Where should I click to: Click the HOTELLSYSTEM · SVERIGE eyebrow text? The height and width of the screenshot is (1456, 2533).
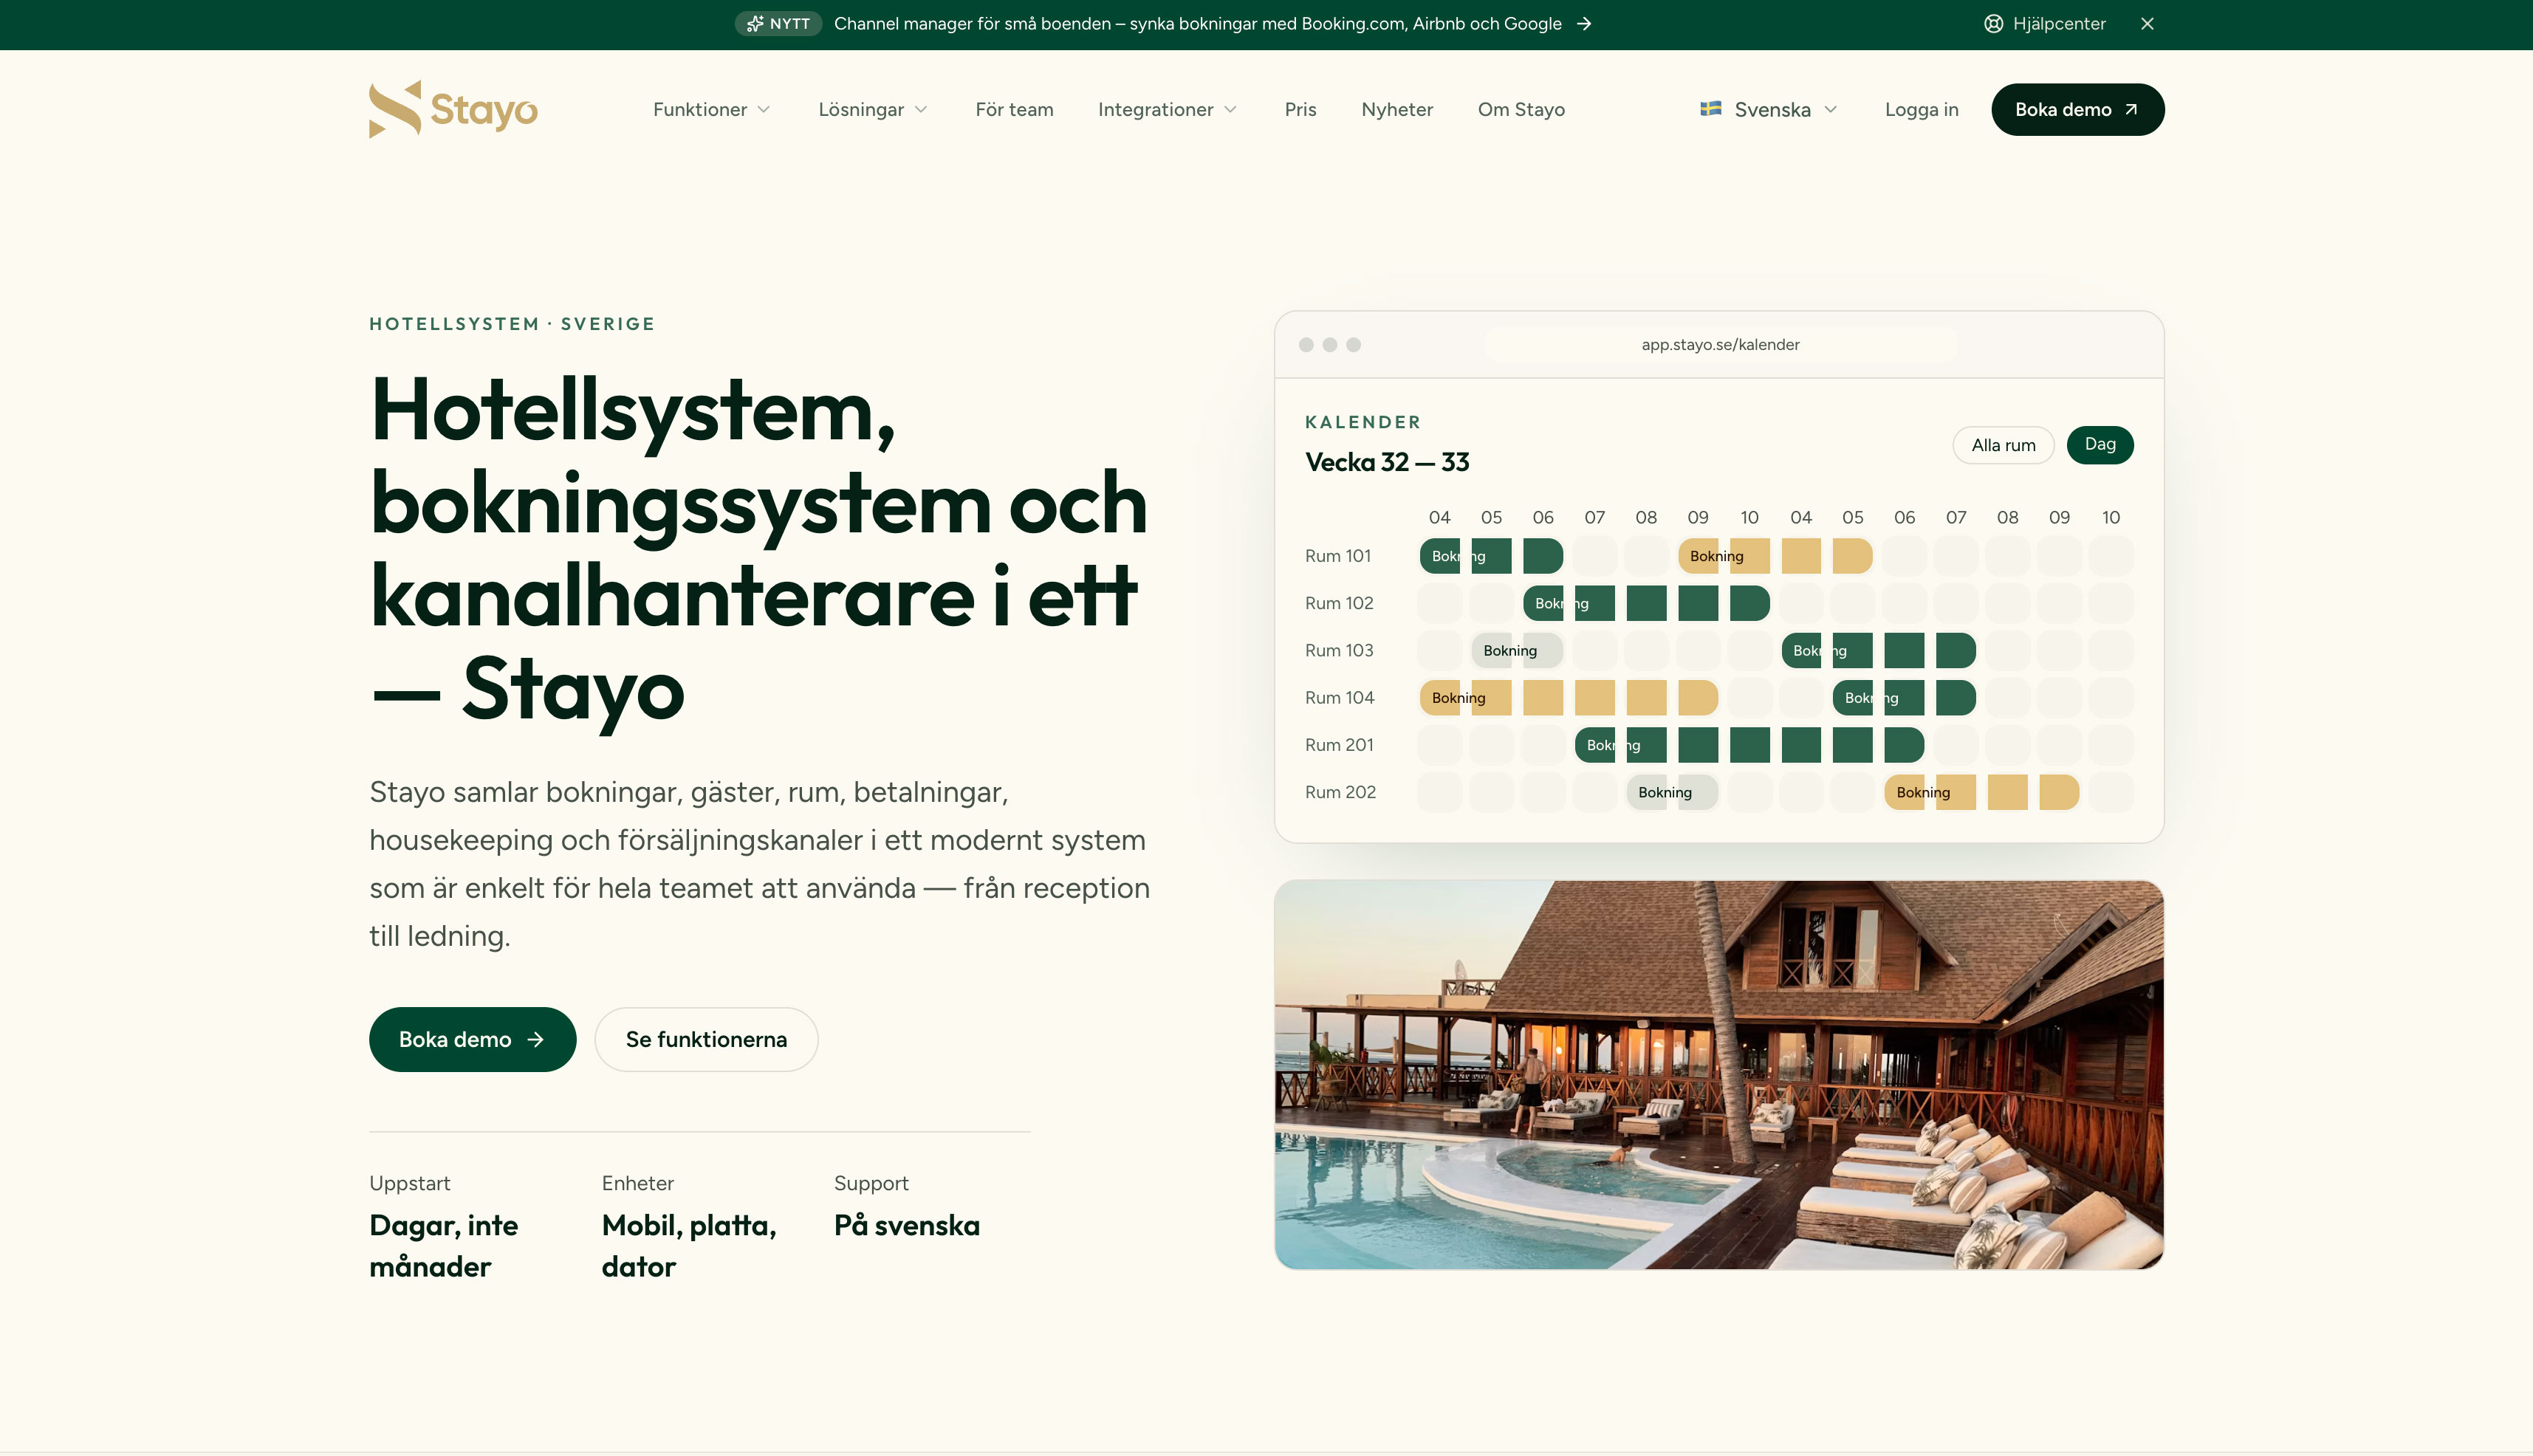512,324
